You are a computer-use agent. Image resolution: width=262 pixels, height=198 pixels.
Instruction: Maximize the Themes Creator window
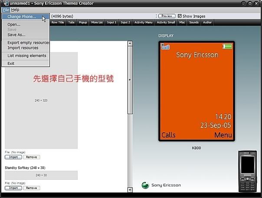point(250,3)
